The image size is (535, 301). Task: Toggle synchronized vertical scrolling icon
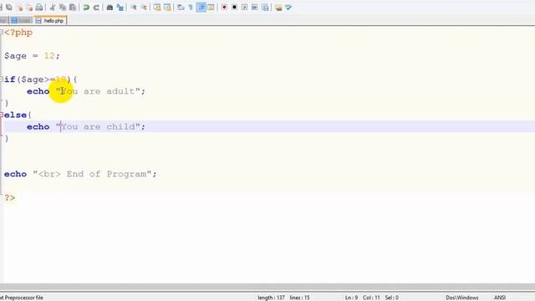[157, 8]
